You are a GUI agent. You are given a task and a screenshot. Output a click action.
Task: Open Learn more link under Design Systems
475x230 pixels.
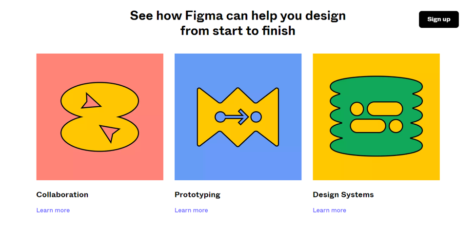click(x=330, y=211)
